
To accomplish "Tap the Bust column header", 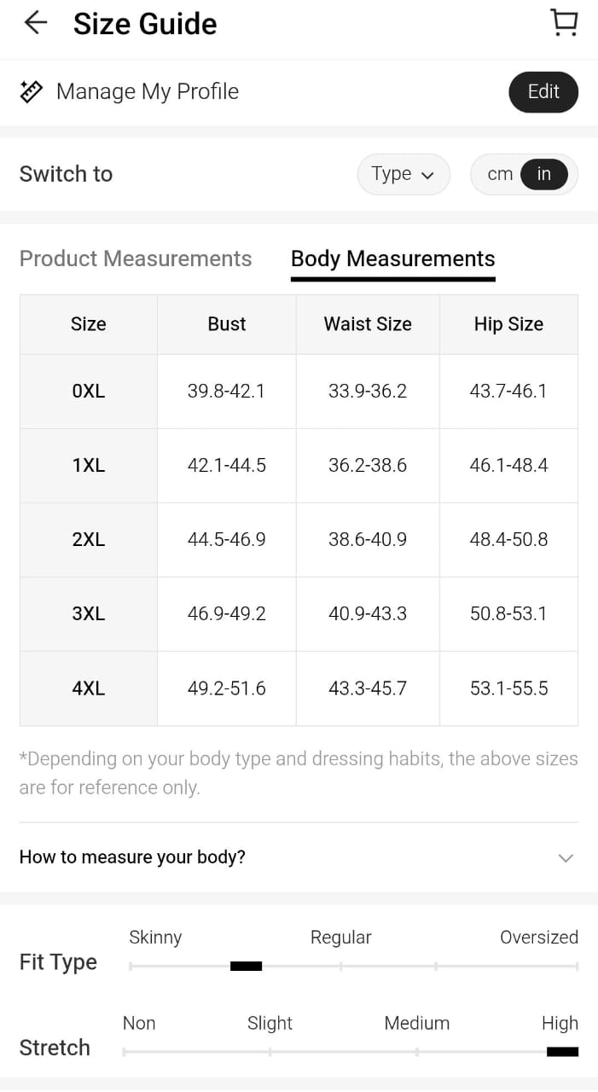I will [226, 324].
